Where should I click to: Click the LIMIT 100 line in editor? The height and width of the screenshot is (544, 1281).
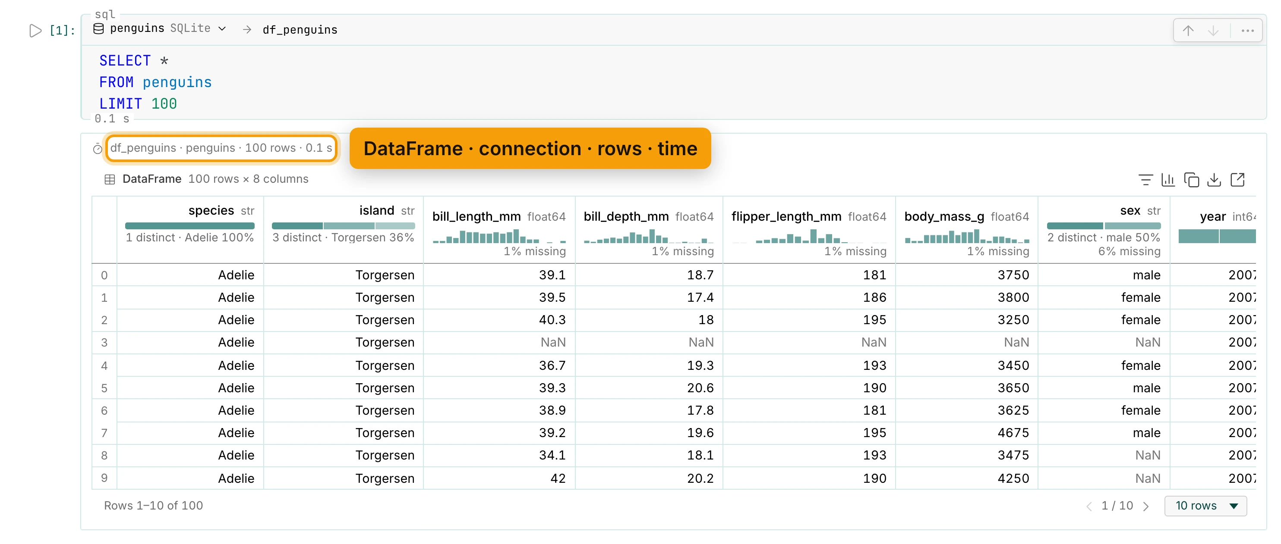(x=138, y=104)
